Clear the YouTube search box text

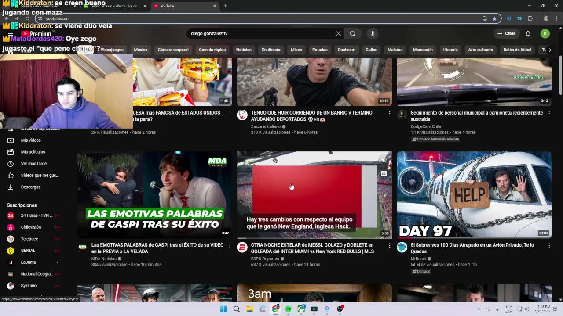coord(339,34)
